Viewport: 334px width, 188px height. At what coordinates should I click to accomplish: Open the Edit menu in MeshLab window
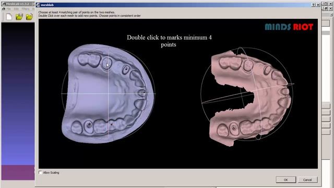point(16,9)
